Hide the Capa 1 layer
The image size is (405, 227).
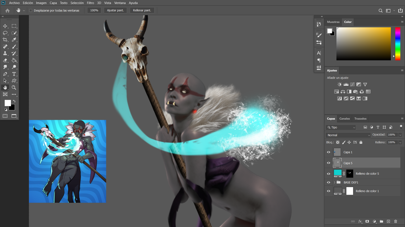328,152
